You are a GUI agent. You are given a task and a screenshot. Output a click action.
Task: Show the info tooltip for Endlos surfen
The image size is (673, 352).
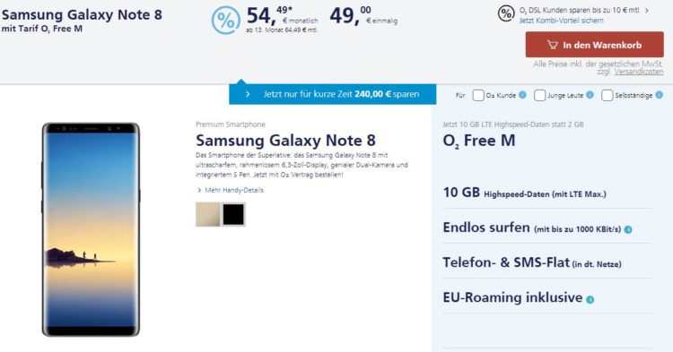click(x=628, y=229)
